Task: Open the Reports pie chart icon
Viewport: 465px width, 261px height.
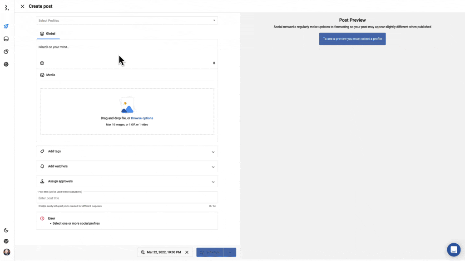Action: (6, 52)
